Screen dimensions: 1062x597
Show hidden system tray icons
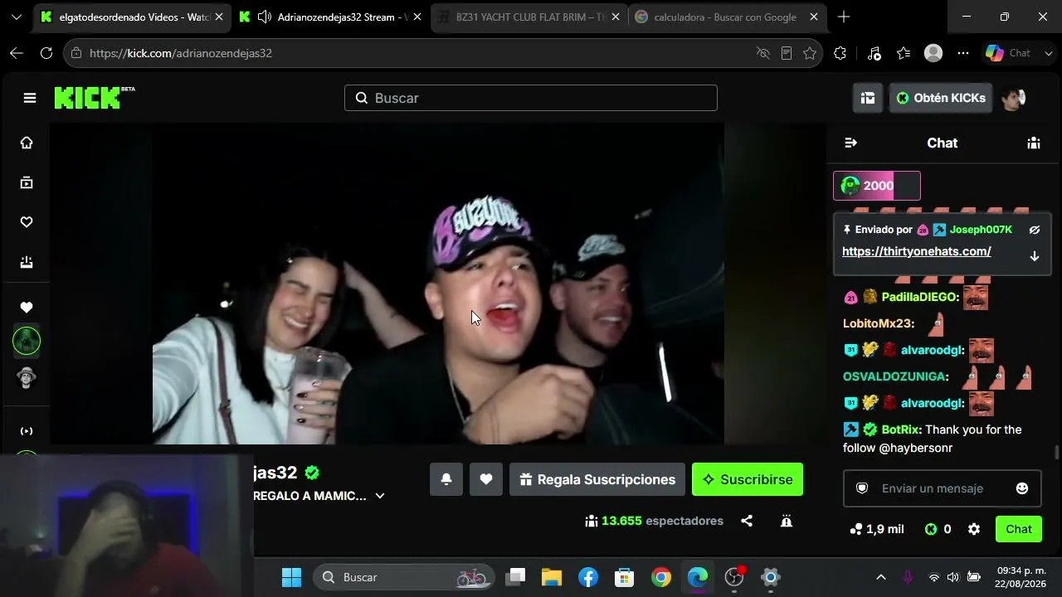tap(881, 577)
